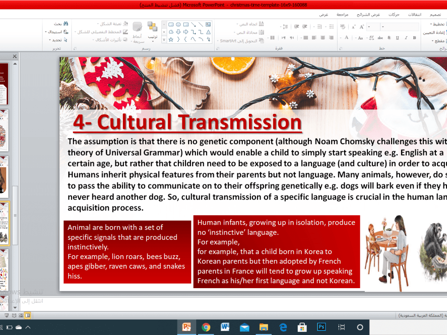Select the currently highlighted slide thumbnail
This screenshot has width=447, height=335.
tap(4, 223)
